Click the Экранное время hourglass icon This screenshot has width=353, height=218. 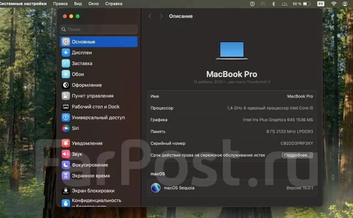click(x=66, y=176)
